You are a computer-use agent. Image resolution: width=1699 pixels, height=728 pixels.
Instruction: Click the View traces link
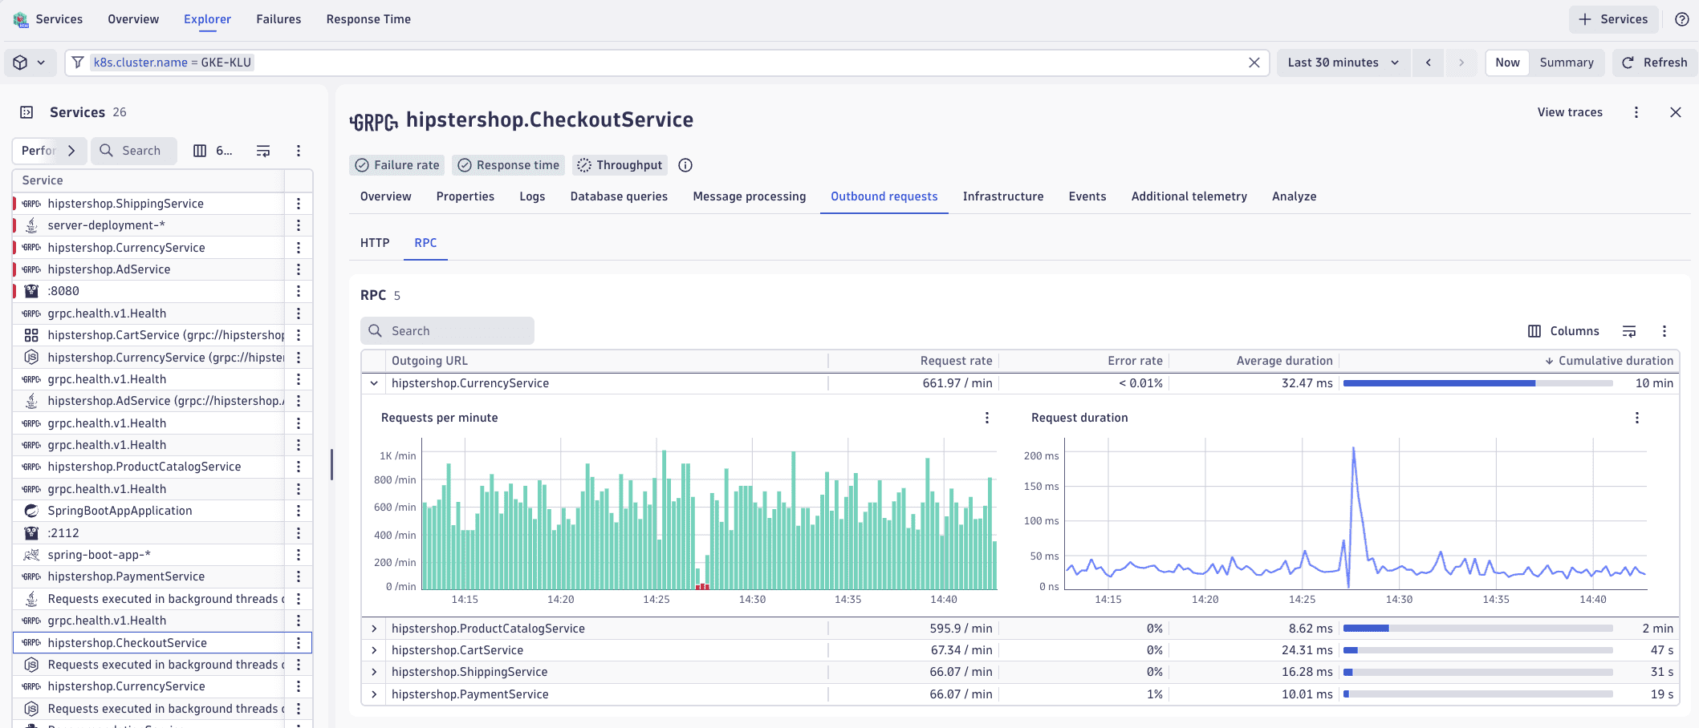[1569, 112]
